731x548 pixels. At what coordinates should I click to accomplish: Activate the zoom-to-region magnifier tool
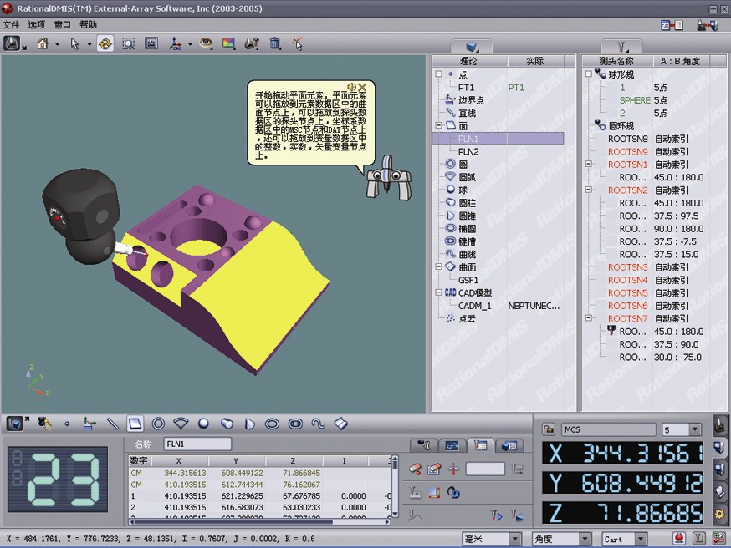point(128,43)
